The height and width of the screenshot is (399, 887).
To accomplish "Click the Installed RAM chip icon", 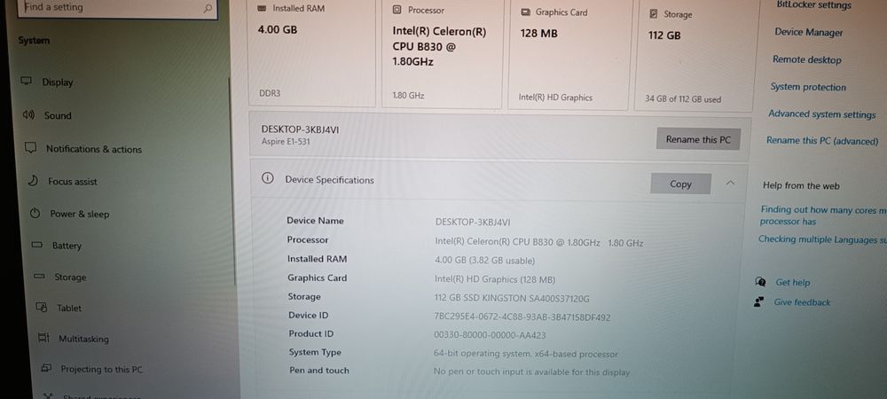I will 262,9.
